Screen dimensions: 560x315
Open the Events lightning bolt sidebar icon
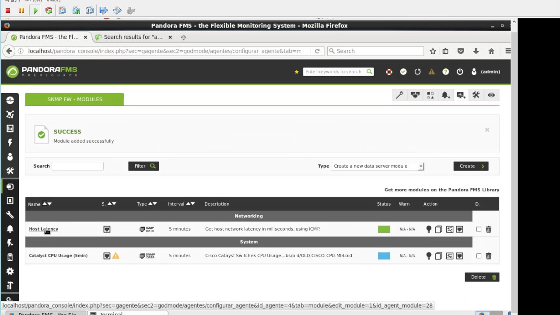coord(10,143)
